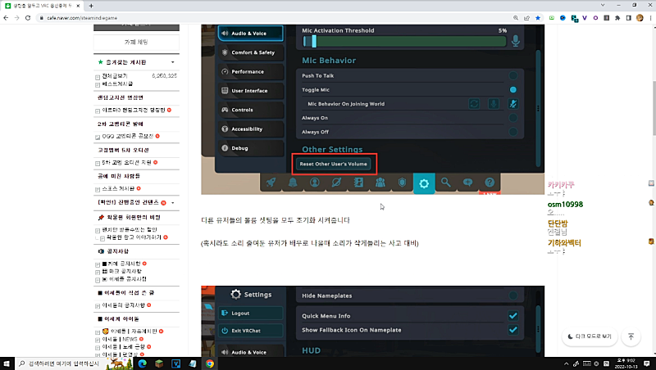656x370 pixels.
Task: Toggle Push To Talk option
Action: point(513,75)
